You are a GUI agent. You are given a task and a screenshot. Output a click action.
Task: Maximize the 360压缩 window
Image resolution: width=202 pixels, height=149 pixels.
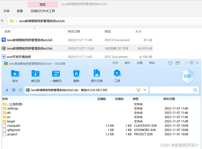coord(192,63)
